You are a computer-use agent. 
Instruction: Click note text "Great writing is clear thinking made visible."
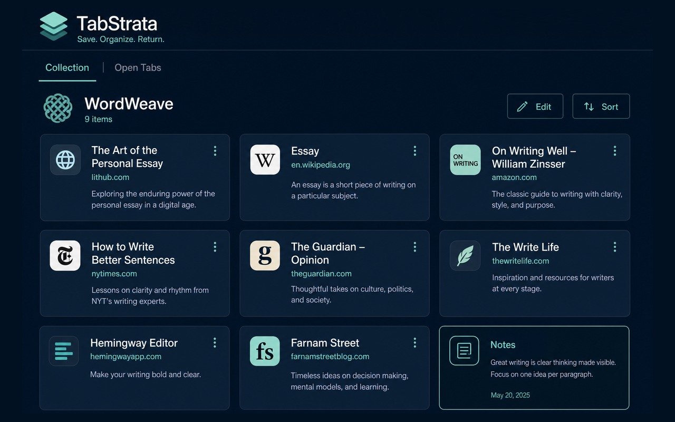[553, 362]
